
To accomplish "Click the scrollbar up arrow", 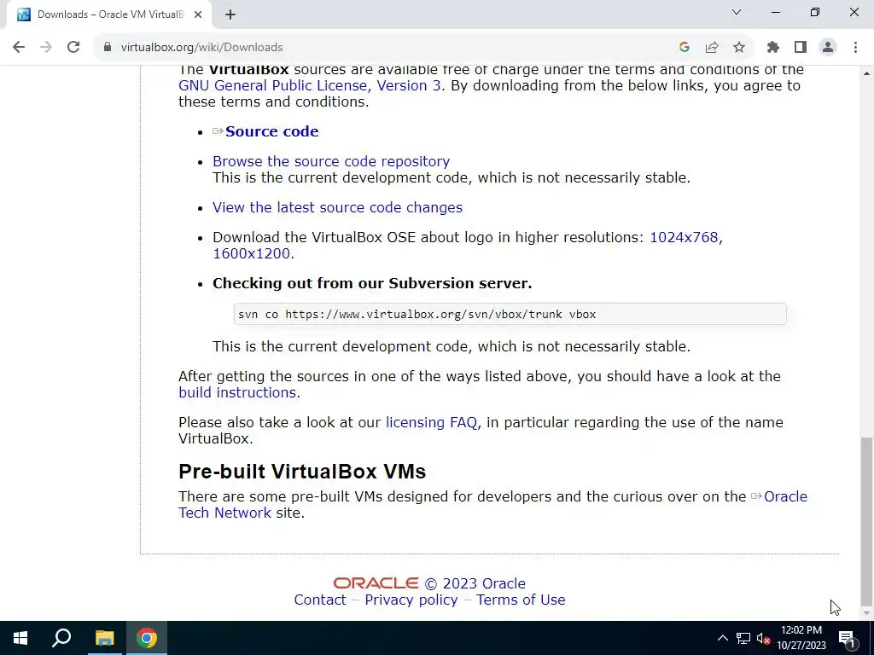I will pos(866,73).
